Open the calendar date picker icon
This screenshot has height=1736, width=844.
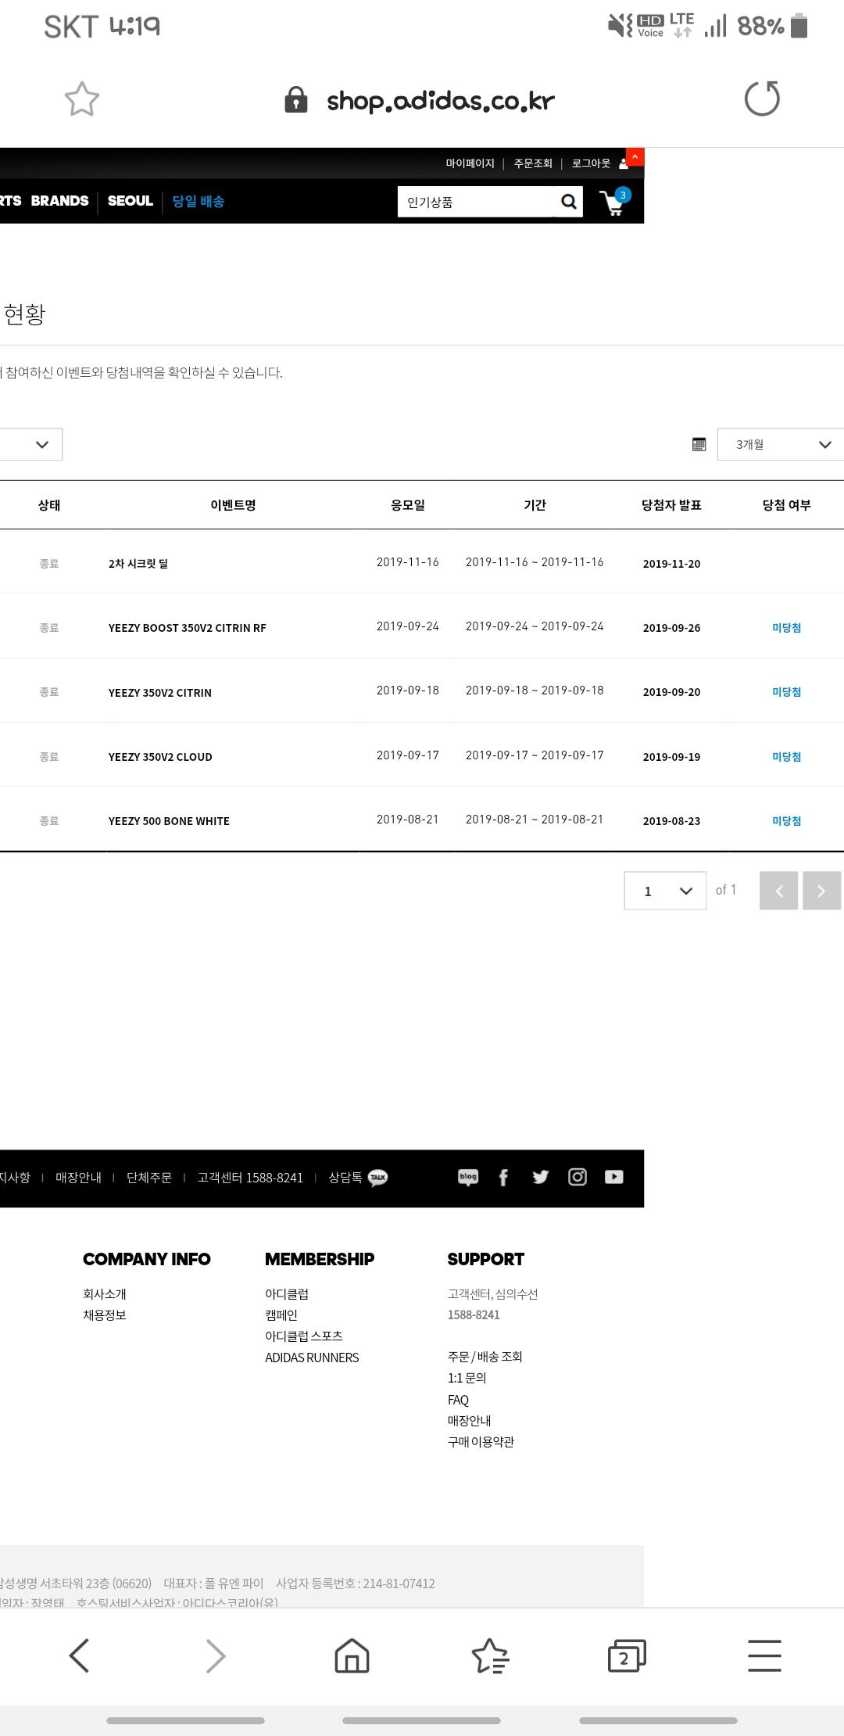pyautogui.click(x=699, y=444)
